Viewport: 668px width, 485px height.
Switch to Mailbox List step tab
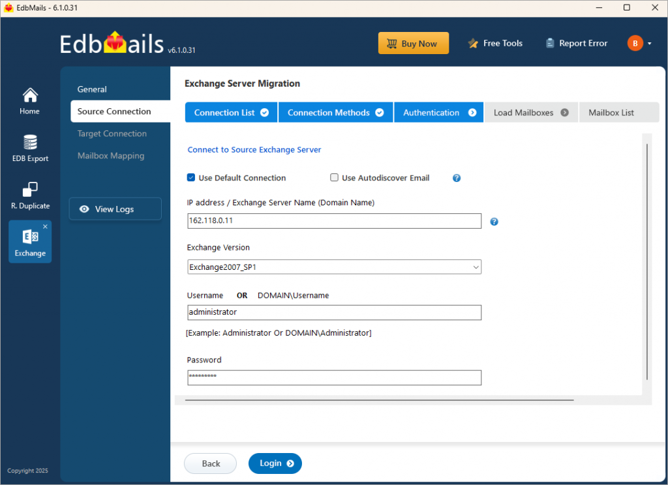coord(619,112)
